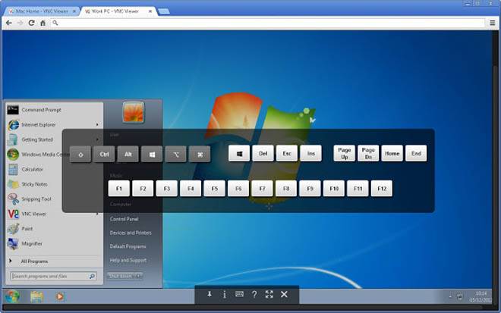Click the F1 function key

pos(119,189)
